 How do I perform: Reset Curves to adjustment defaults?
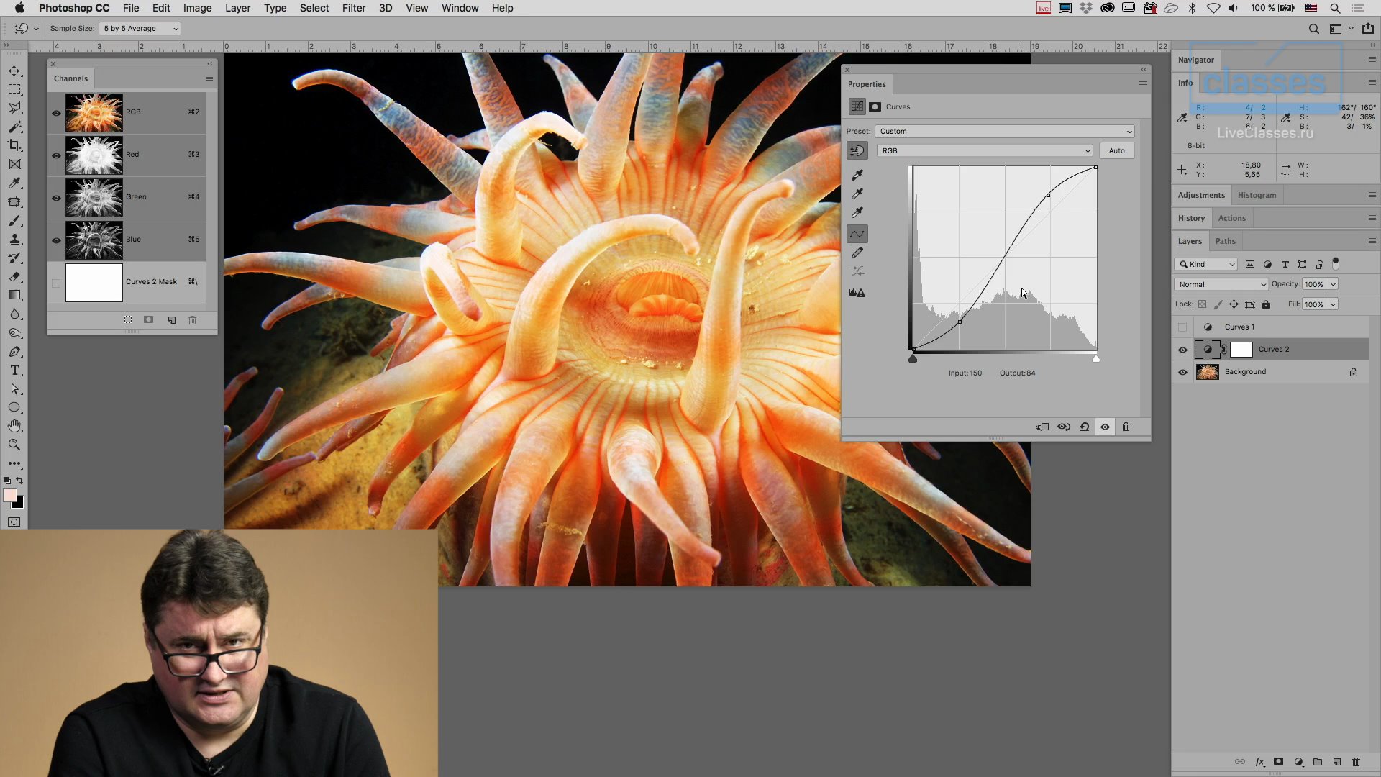click(1084, 427)
